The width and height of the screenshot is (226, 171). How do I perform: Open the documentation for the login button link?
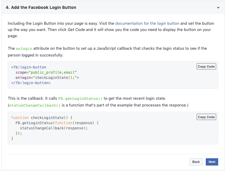coord(147,23)
